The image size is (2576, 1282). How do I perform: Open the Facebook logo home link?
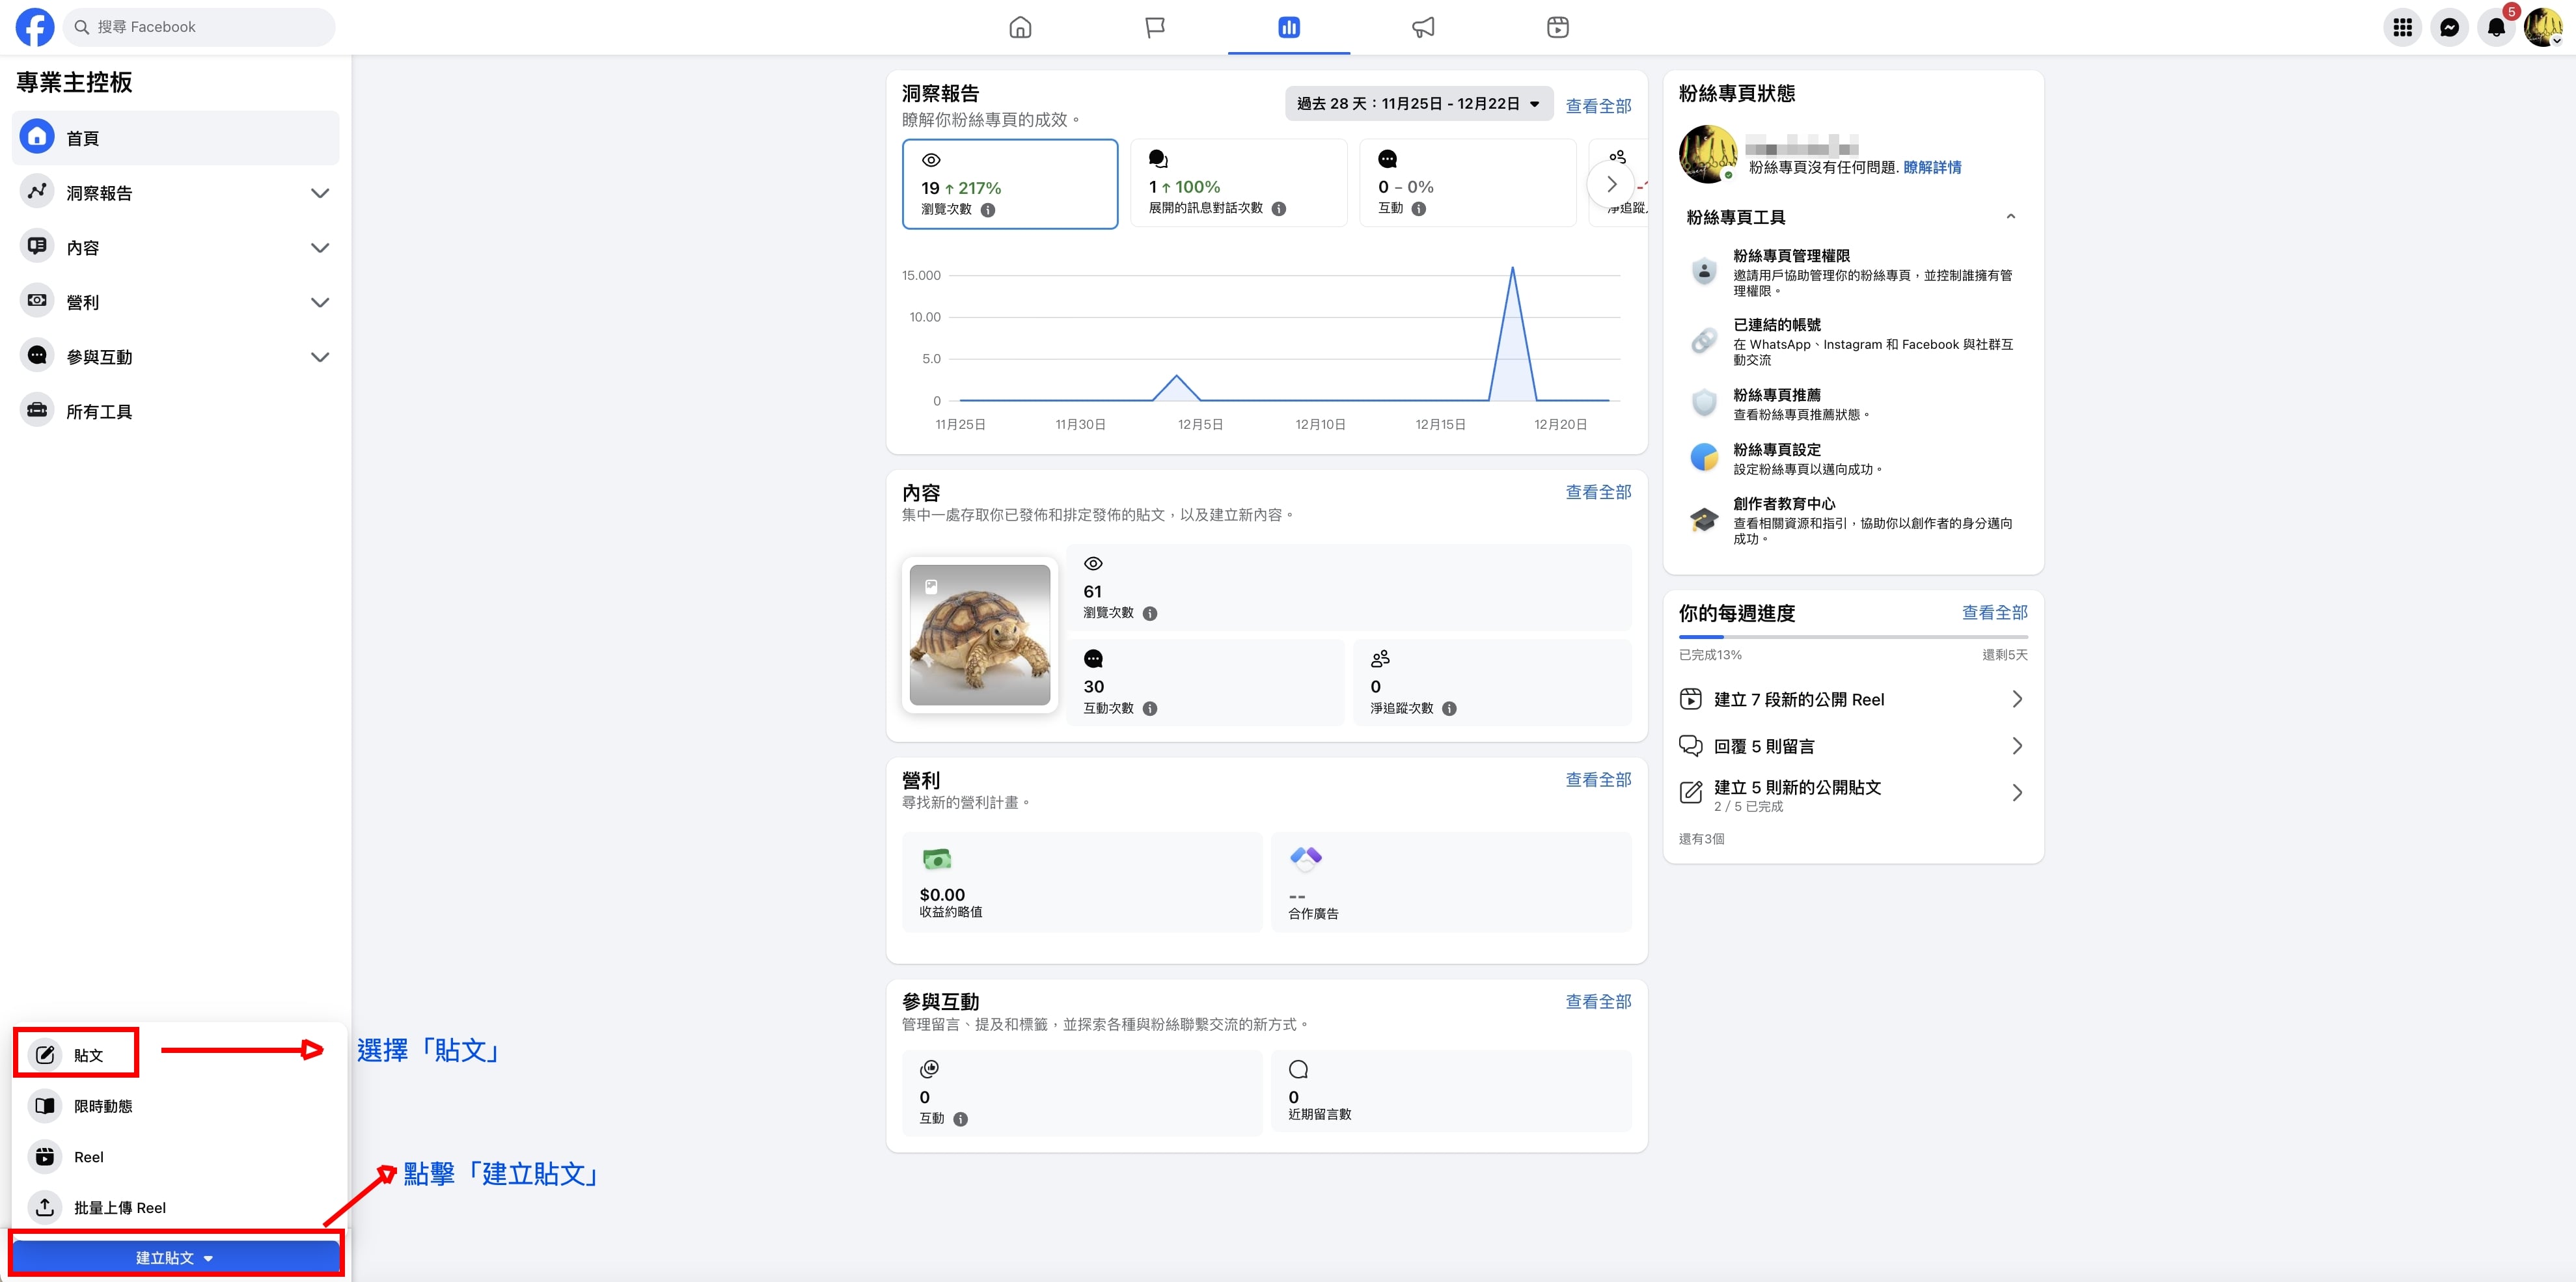(35, 27)
